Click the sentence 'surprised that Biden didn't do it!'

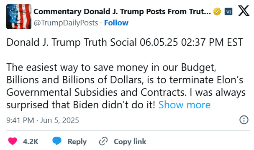(81, 105)
